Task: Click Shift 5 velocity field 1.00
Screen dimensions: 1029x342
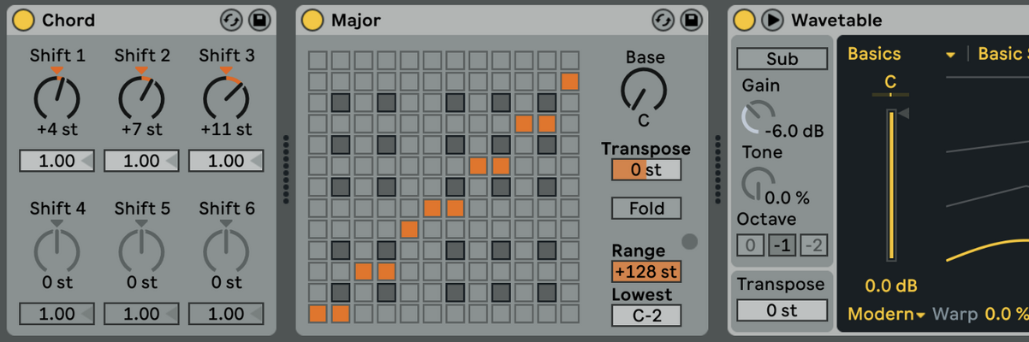Action: tap(141, 314)
